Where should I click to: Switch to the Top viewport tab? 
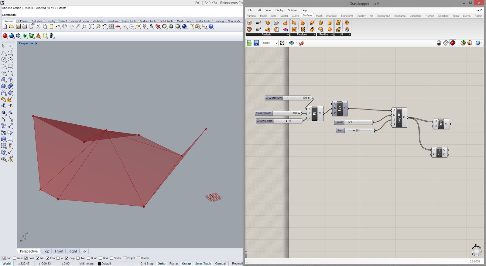click(x=46, y=251)
